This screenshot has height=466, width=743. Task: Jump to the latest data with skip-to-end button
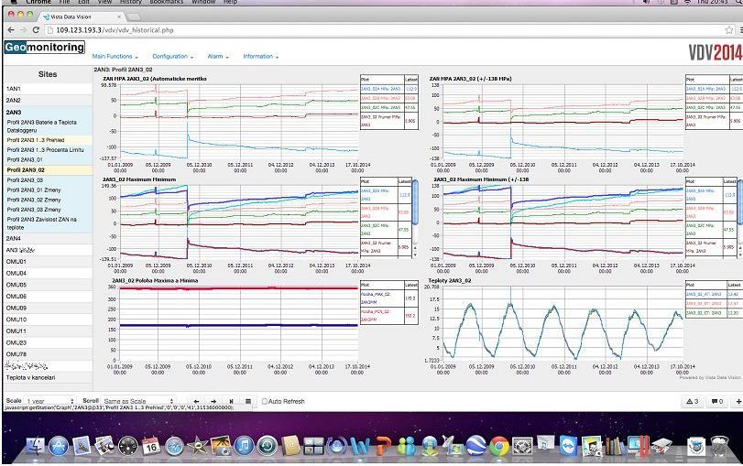pyautogui.click(x=231, y=401)
